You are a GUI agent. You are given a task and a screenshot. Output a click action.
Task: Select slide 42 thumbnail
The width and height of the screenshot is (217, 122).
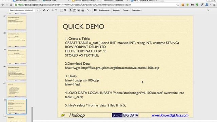[x=17, y=107]
